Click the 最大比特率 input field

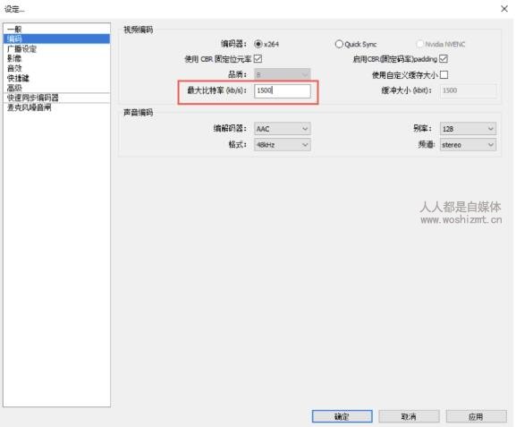283,90
